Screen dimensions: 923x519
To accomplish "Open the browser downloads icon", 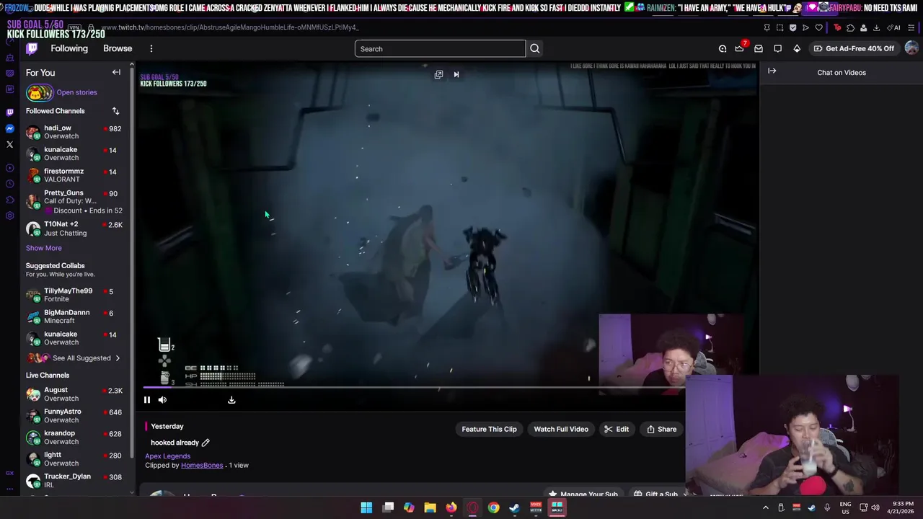I will (876, 27).
